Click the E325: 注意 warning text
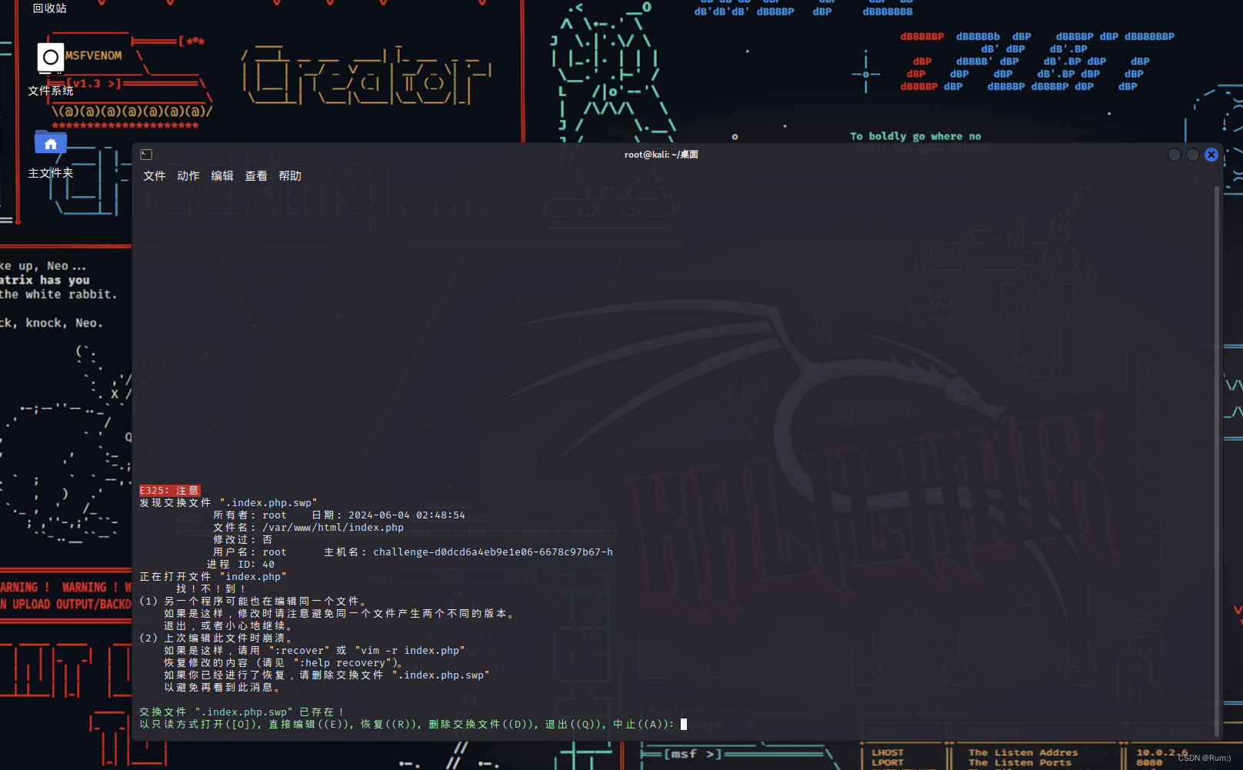The width and height of the screenshot is (1243, 770). [170, 491]
